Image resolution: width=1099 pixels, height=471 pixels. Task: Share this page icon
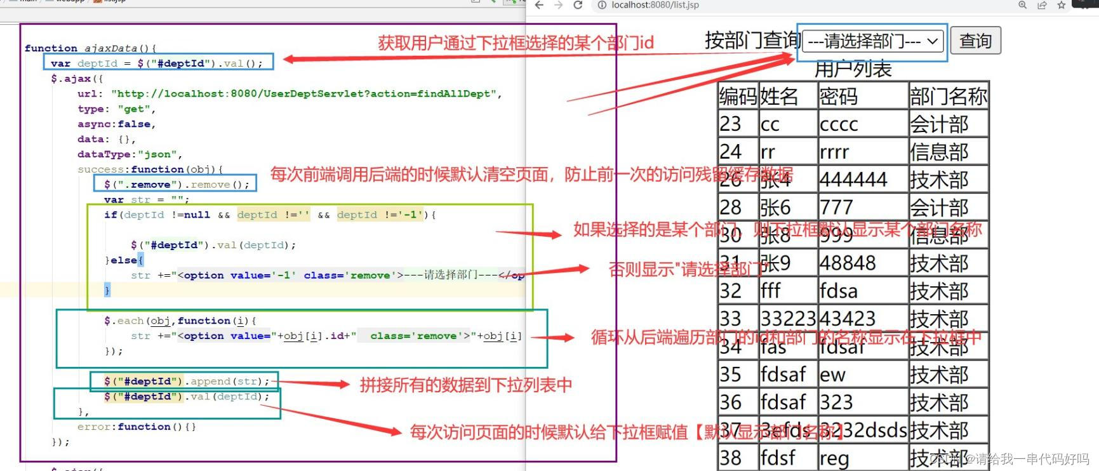pyautogui.click(x=1042, y=5)
